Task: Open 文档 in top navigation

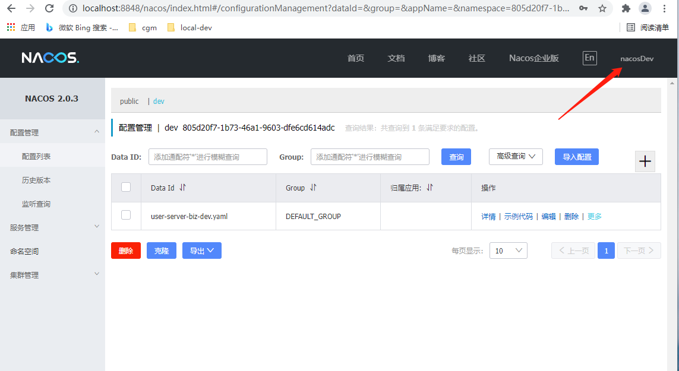Action: pos(396,58)
